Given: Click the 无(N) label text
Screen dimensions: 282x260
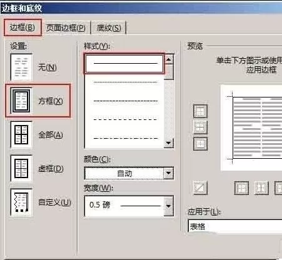Looking at the screenshot, I should [x=48, y=67].
